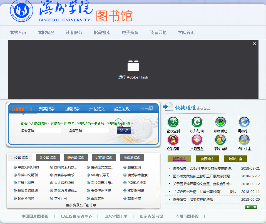Run the Adobe Flash plugin
The width and height of the screenshot is (266, 224).
133,70
